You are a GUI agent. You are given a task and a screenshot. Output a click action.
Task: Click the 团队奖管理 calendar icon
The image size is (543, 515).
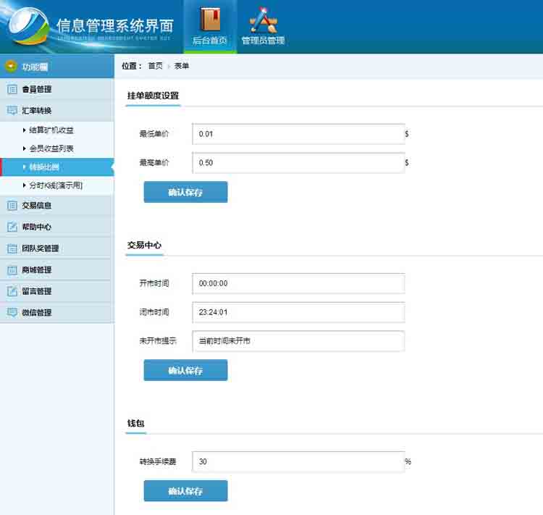pyautogui.click(x=12, y=248)
